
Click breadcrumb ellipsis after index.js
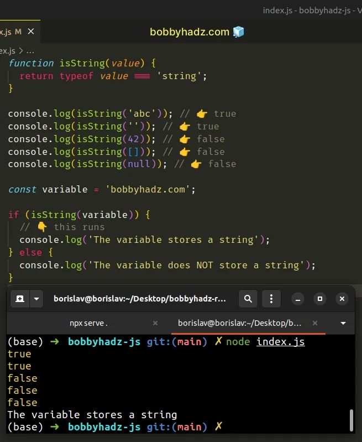tap(30, 51)
